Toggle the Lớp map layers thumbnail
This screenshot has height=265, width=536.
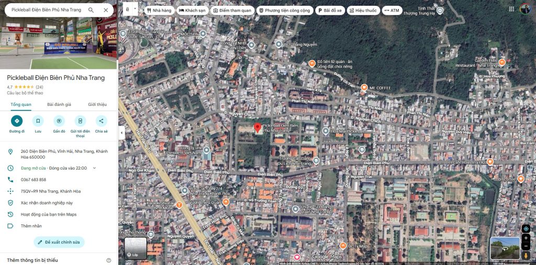coord(135,248)
